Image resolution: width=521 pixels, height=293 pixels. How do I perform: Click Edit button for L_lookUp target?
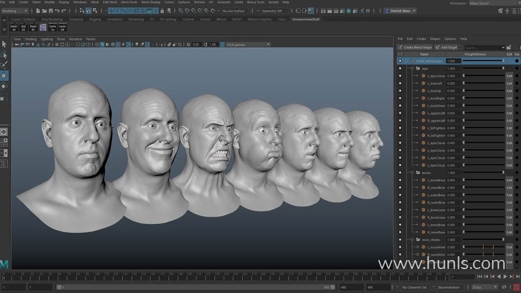tap(509, 91)
